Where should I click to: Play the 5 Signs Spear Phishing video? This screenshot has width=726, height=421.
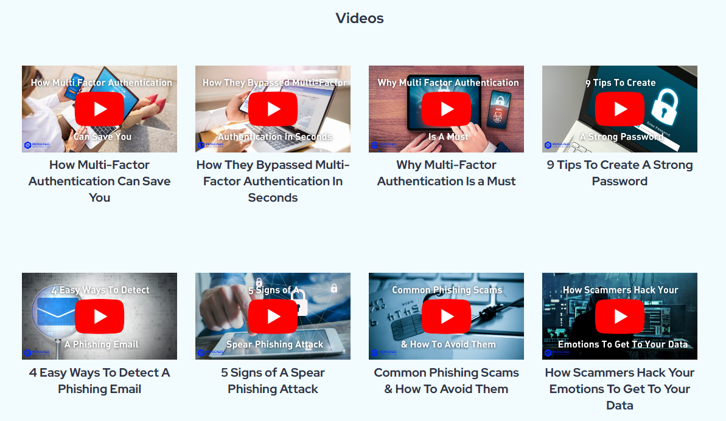[273, 317]
